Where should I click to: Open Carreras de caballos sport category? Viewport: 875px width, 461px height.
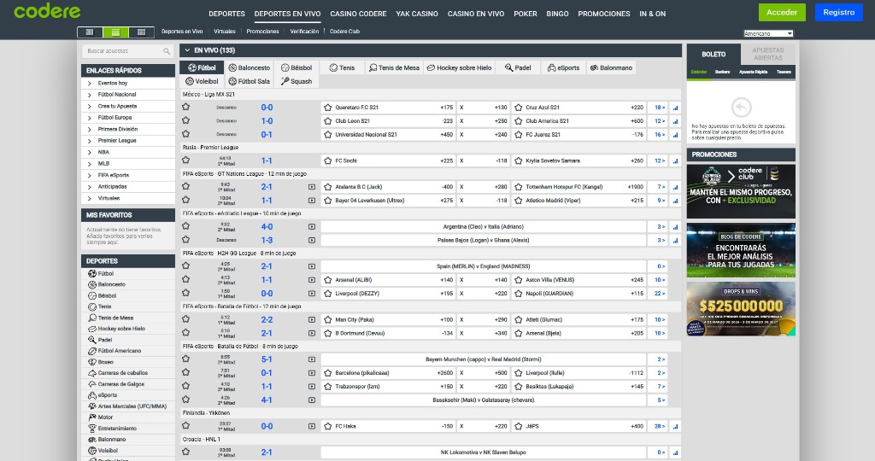click(122, 373)
